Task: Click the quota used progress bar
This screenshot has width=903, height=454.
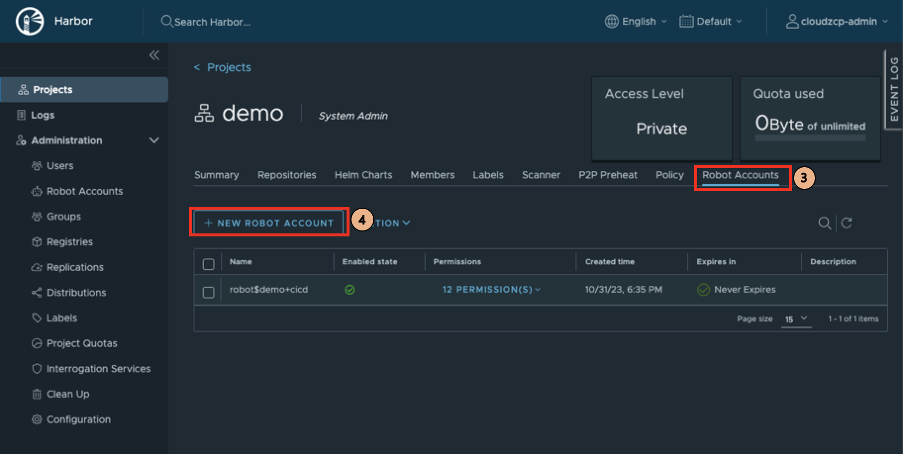Action: [x=810, y=138]
